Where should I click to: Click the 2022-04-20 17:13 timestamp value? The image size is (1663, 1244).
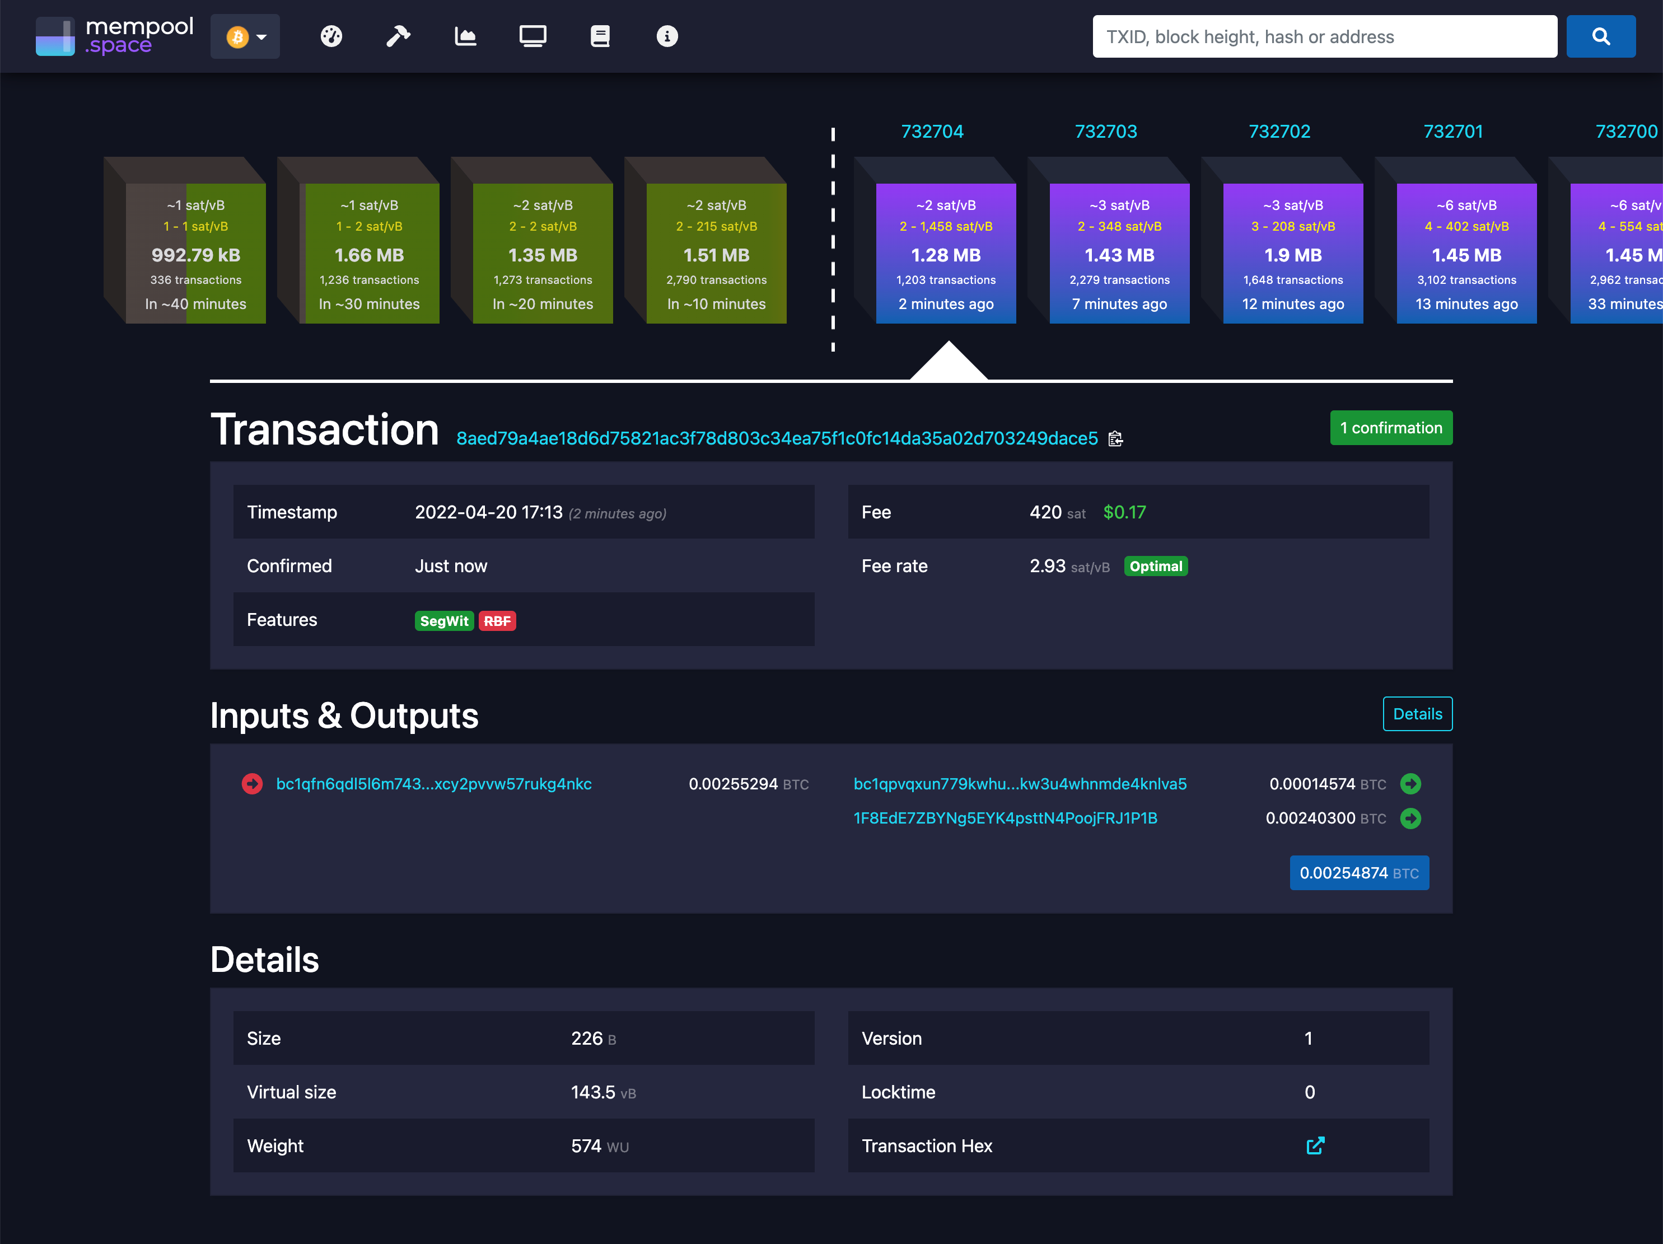coord(489,512)
